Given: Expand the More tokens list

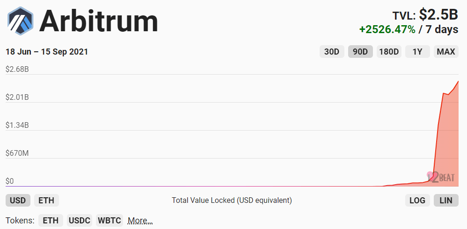Looking at the screenshot, I should pyautogui.click(x=140, y=221).
